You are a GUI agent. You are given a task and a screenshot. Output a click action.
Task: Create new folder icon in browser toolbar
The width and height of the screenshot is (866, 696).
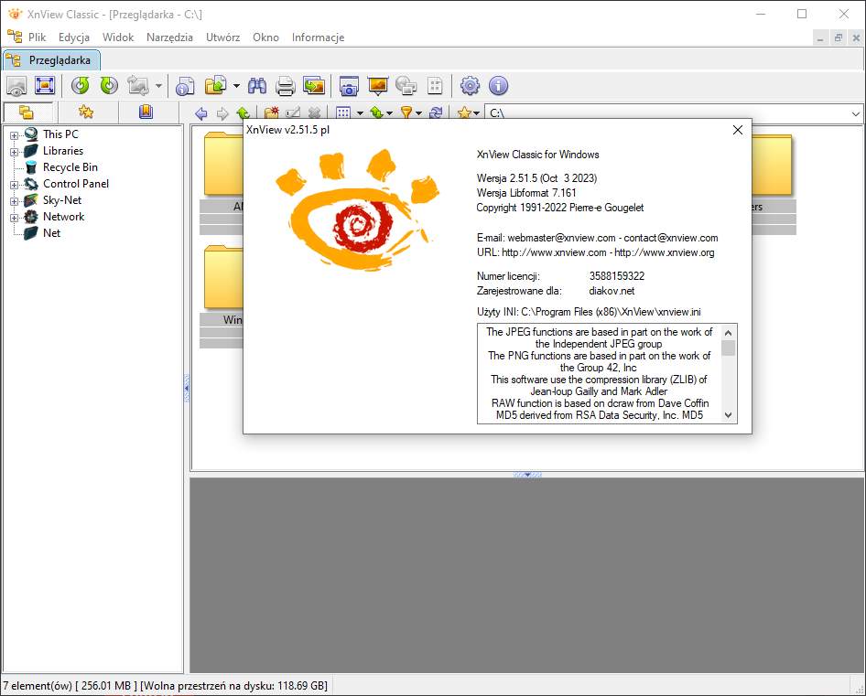click(x=272, y=113)
